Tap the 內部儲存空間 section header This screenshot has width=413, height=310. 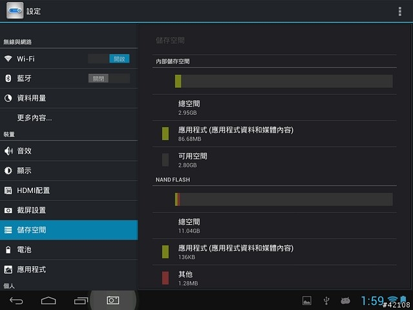tap(173, 61)
